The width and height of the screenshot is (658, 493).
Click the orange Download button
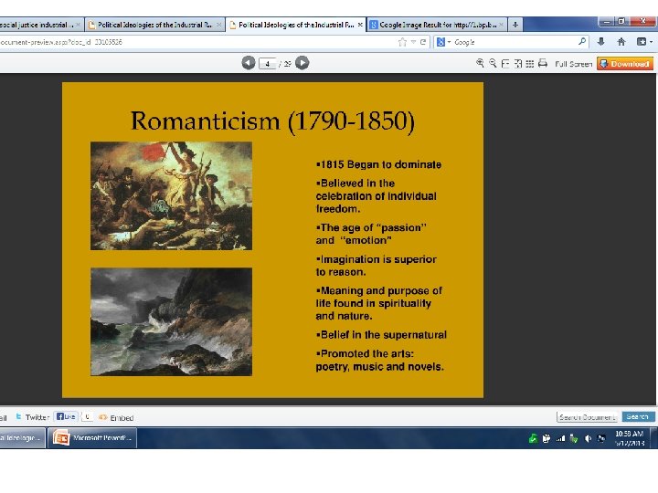[625, 64]
